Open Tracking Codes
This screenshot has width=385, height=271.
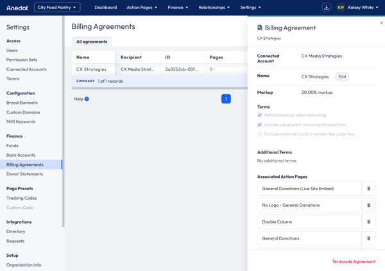(x=21, y=198)
